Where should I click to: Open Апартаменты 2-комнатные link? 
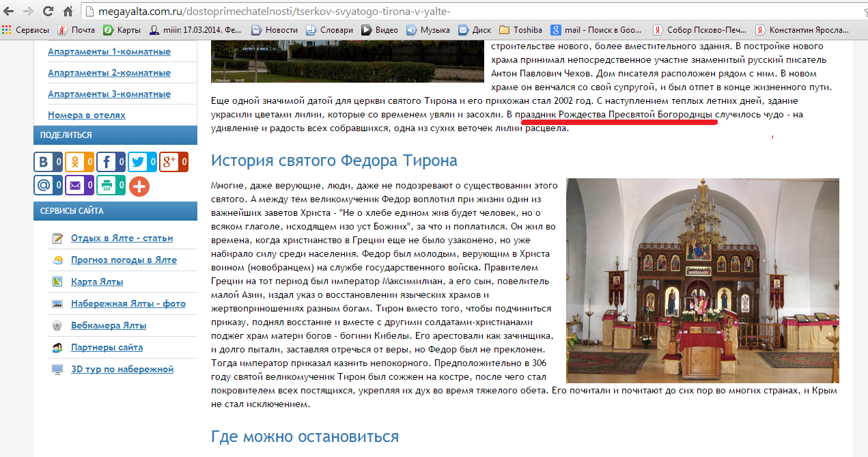coord(109,73)
